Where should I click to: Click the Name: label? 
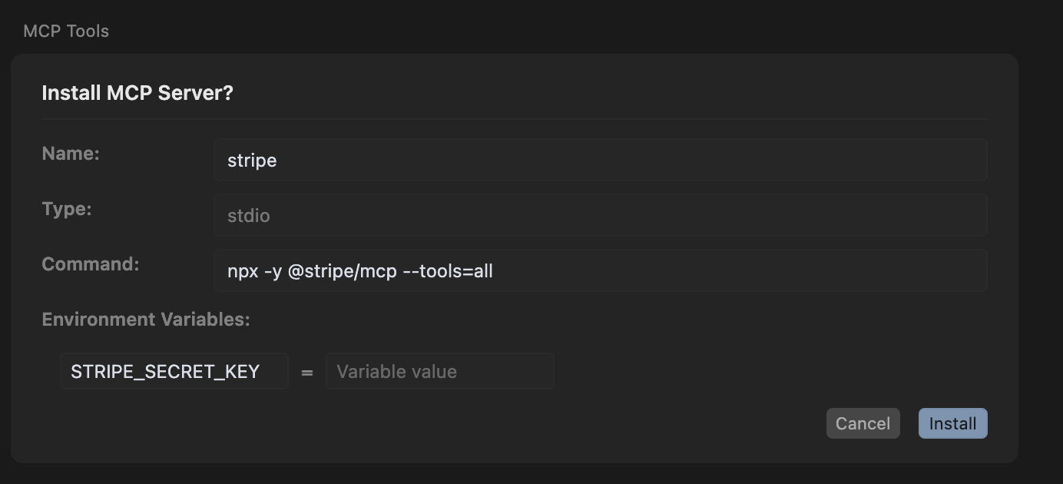(71, 153)
